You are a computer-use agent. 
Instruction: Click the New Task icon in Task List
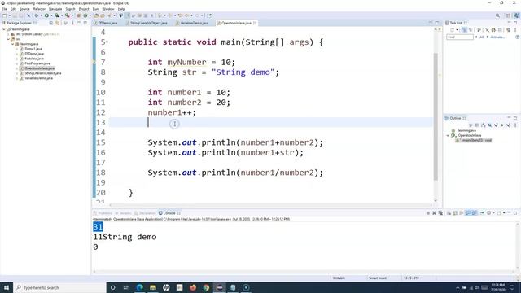(452, 30)
